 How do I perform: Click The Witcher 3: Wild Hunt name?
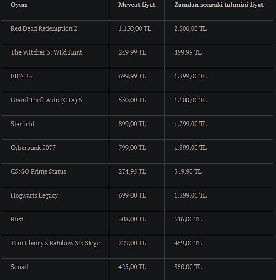(x=46, y=52)
